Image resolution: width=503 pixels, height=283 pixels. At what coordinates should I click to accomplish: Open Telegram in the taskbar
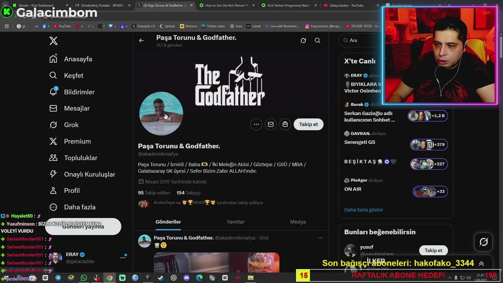(58, 278)
